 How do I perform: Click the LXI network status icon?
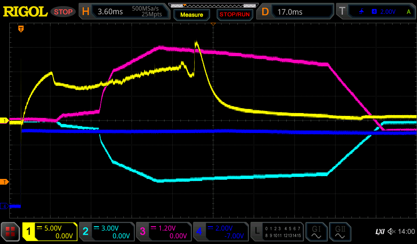pyautogui.click(x=380, y=232)
